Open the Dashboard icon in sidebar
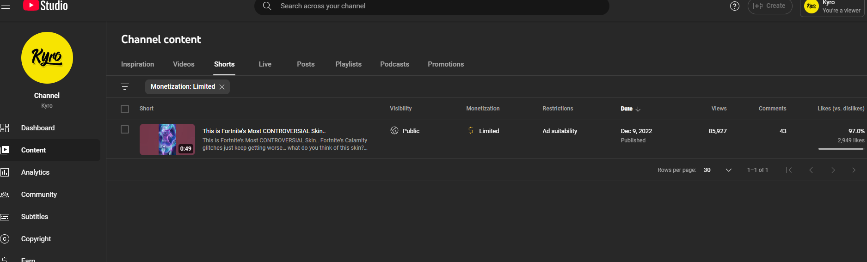The height and width of the screenshot is (262, 867). (x=5, y=128)
